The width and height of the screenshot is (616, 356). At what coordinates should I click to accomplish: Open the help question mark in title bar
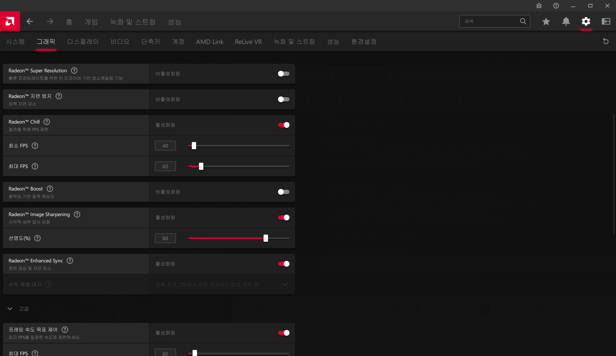(556, 6)
